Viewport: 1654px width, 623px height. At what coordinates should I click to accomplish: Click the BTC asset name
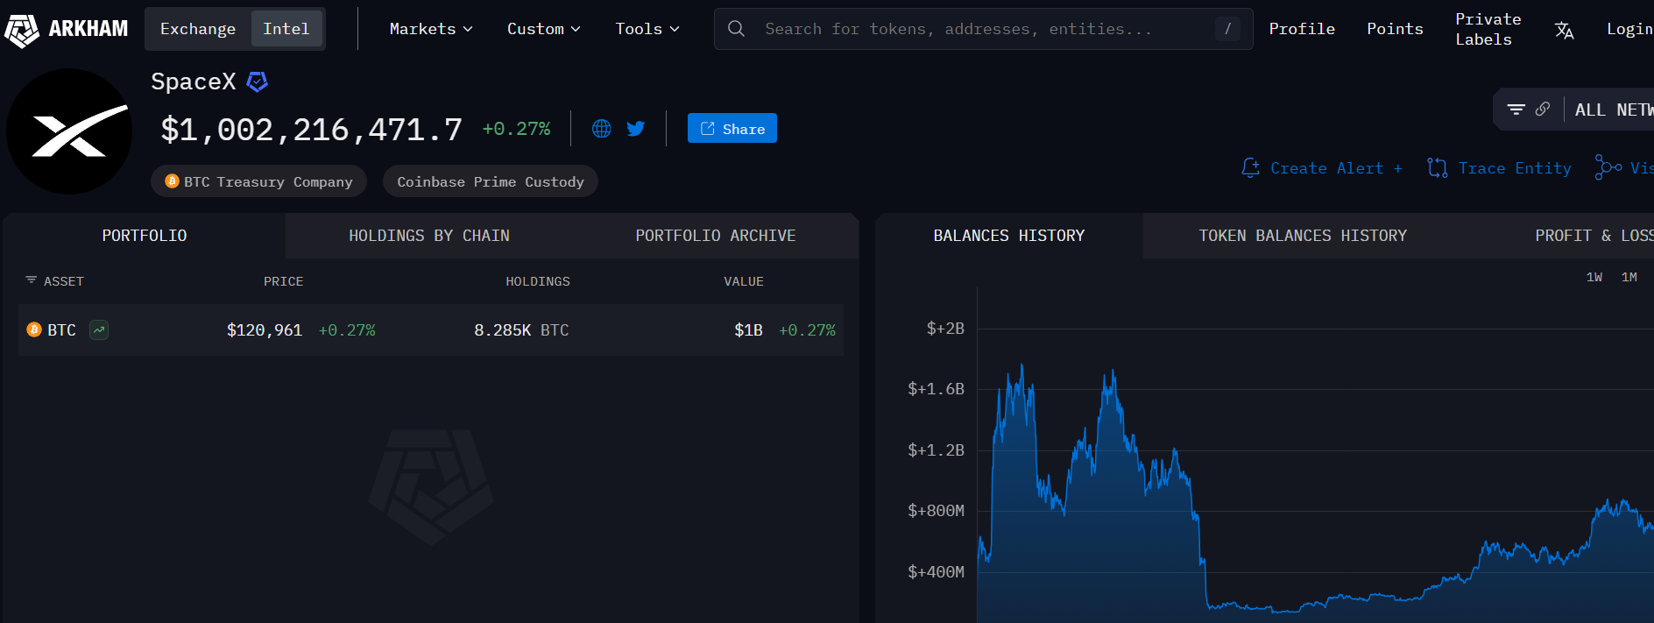click(61, 330)
